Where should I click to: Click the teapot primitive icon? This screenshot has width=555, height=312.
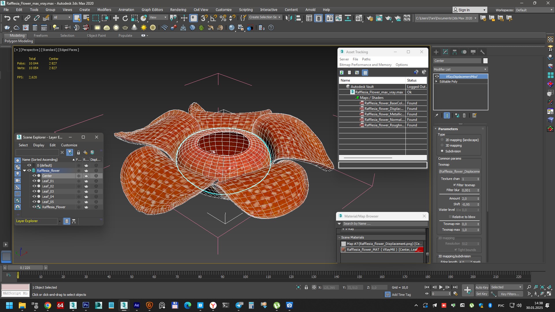point(125,28)
